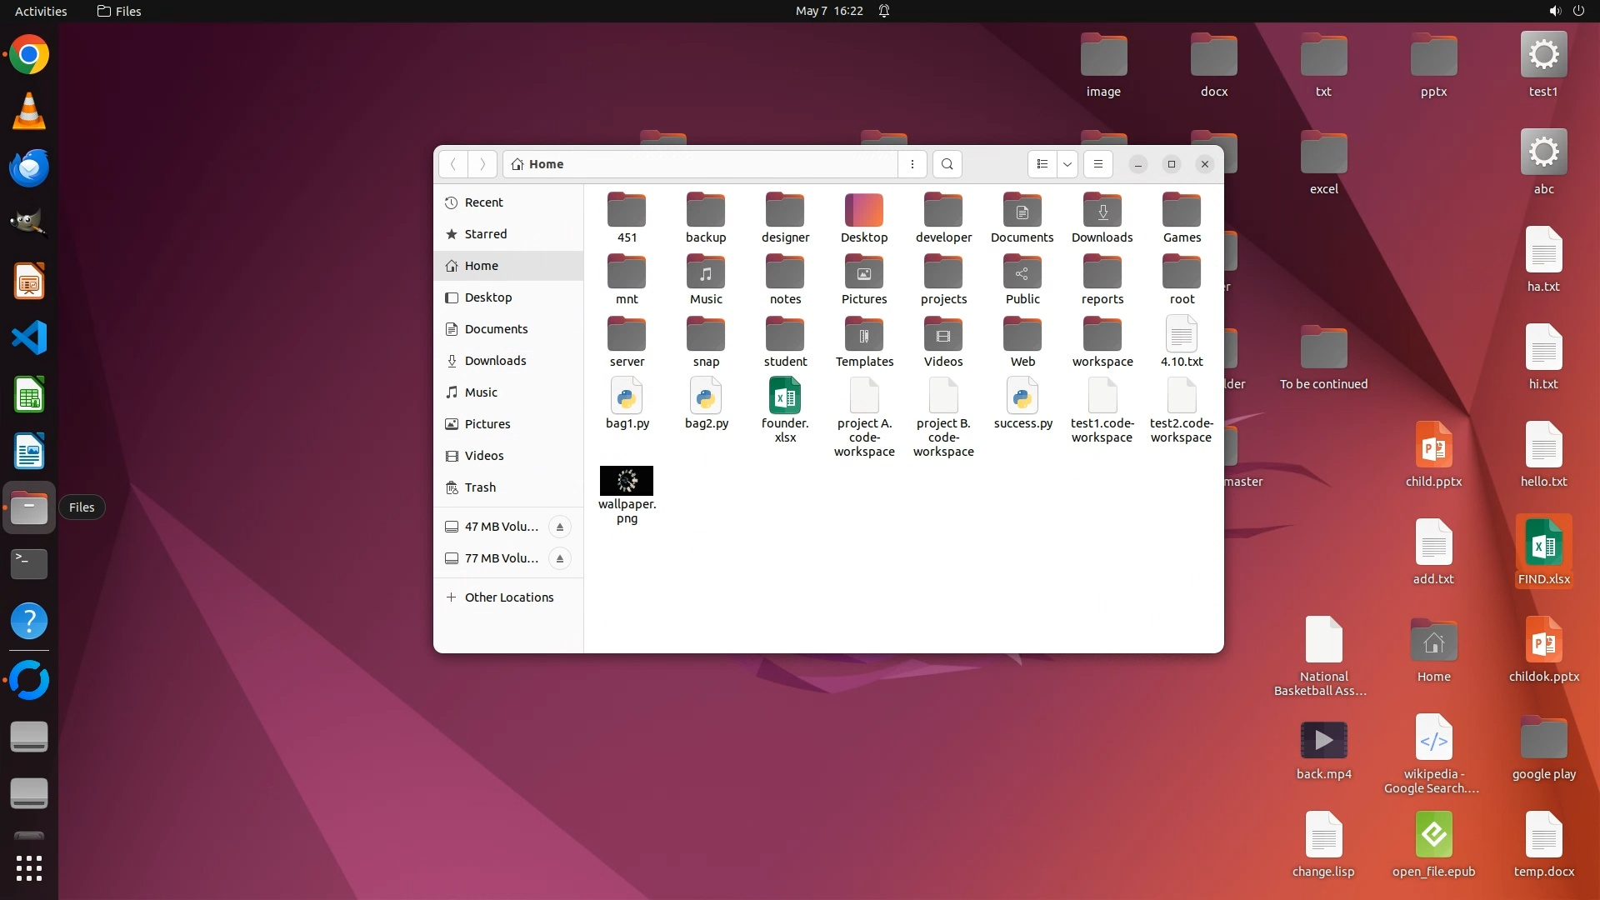Image resolution: width=1600 pixels, height=900 pixels.
Task: Open the system volume power menu
Action: click(x=1566, y=11)
